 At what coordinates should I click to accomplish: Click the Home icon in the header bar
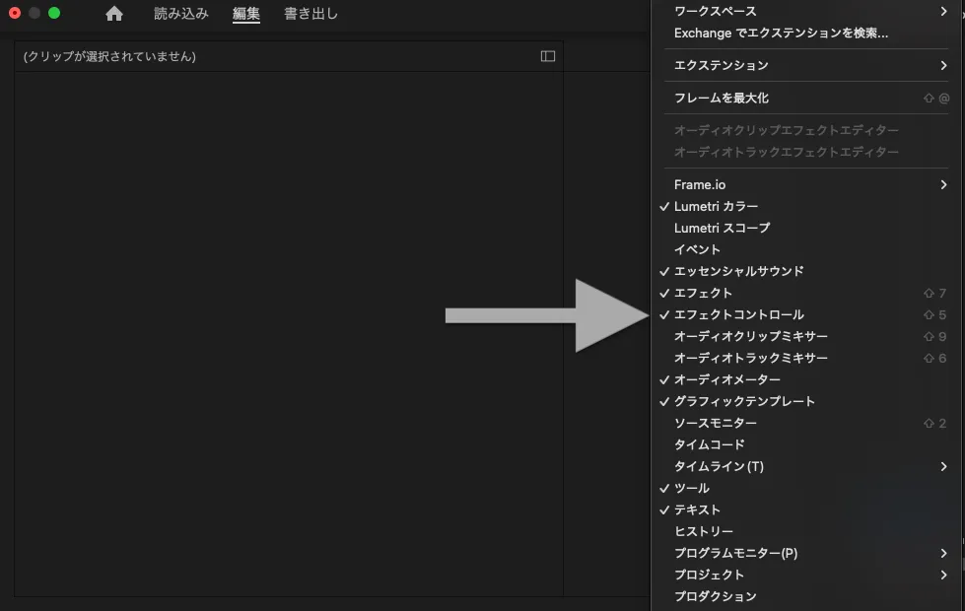pos(112,14)
